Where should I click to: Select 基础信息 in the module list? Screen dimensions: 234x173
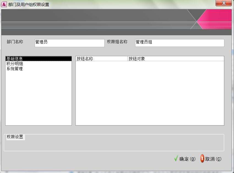(39, 59)
